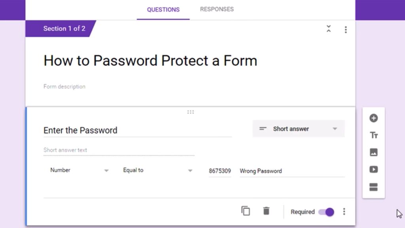Open the Short answer question type dropdown
405x228 pixels.
point(298,129)
